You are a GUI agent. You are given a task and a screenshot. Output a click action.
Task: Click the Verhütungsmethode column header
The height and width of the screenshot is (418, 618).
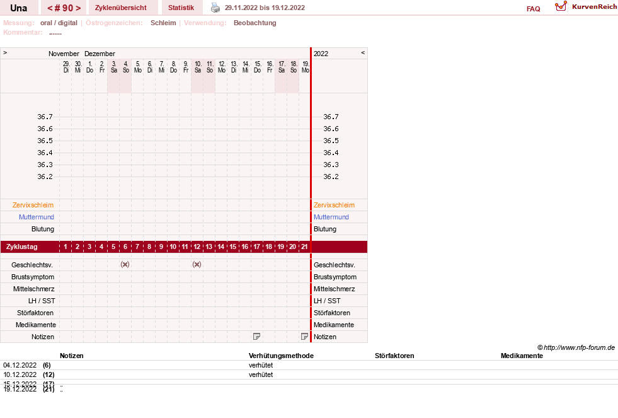tap(281, 356)
